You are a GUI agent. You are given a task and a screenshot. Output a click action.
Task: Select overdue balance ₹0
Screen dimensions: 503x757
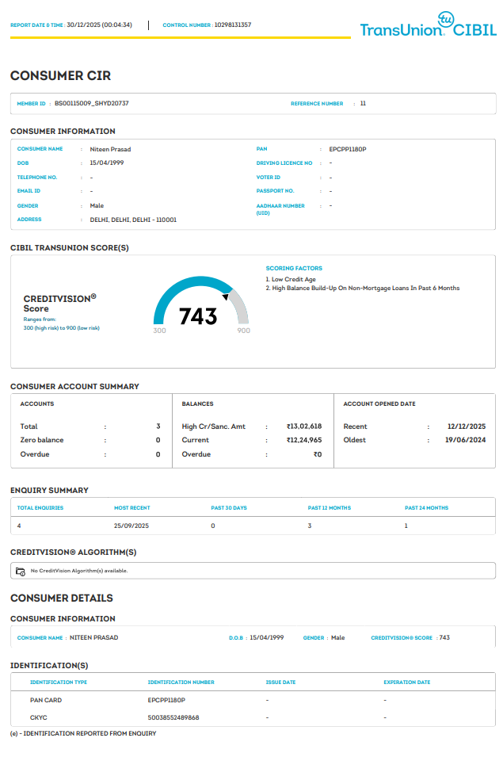pyautogui.click(x=318, y=454)
